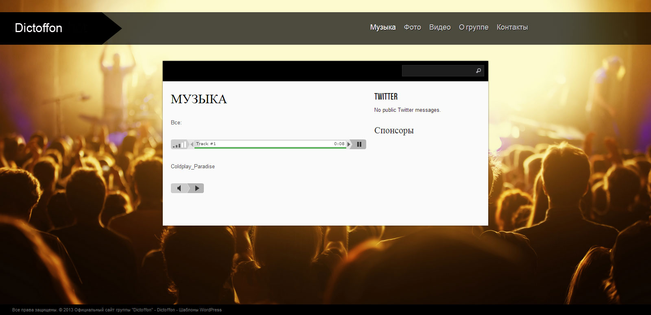This screenshot has width=651, height=315.
Task: Click the Шаблоны WordPress footer link
Action: tap(200, 310)
